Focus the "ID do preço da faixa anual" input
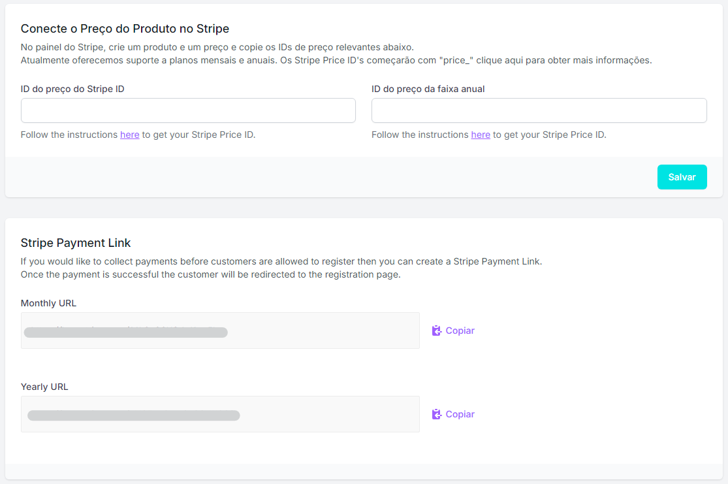 pos(539,110)
